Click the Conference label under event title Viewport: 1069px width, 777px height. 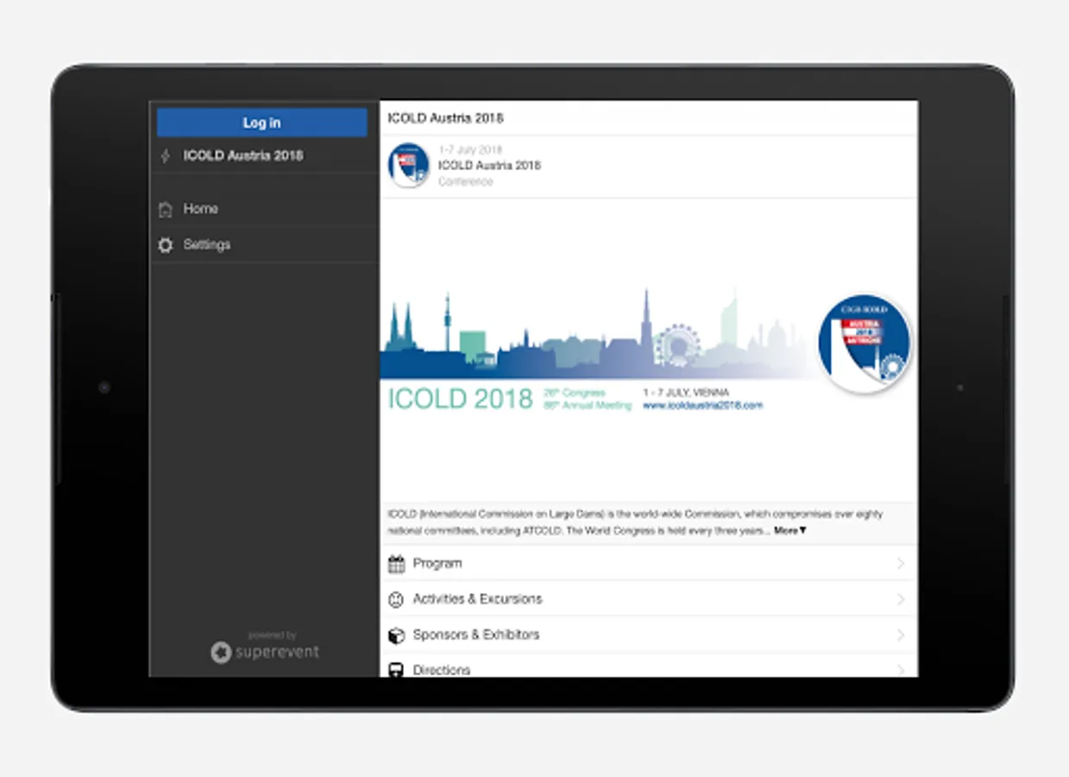click(x=465, y=181)
